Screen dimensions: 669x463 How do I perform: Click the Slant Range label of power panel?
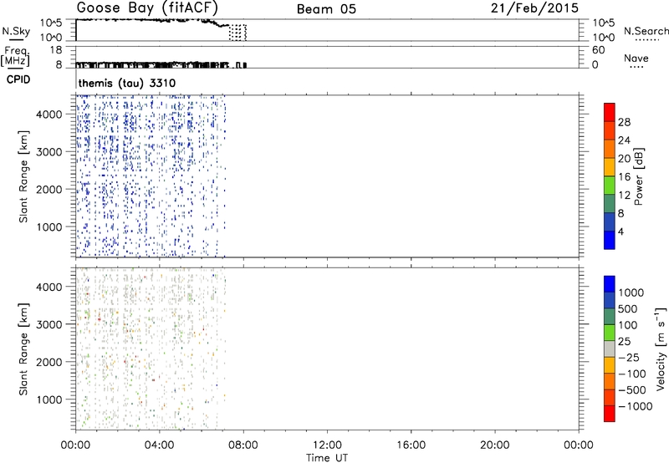pos(23,176)
